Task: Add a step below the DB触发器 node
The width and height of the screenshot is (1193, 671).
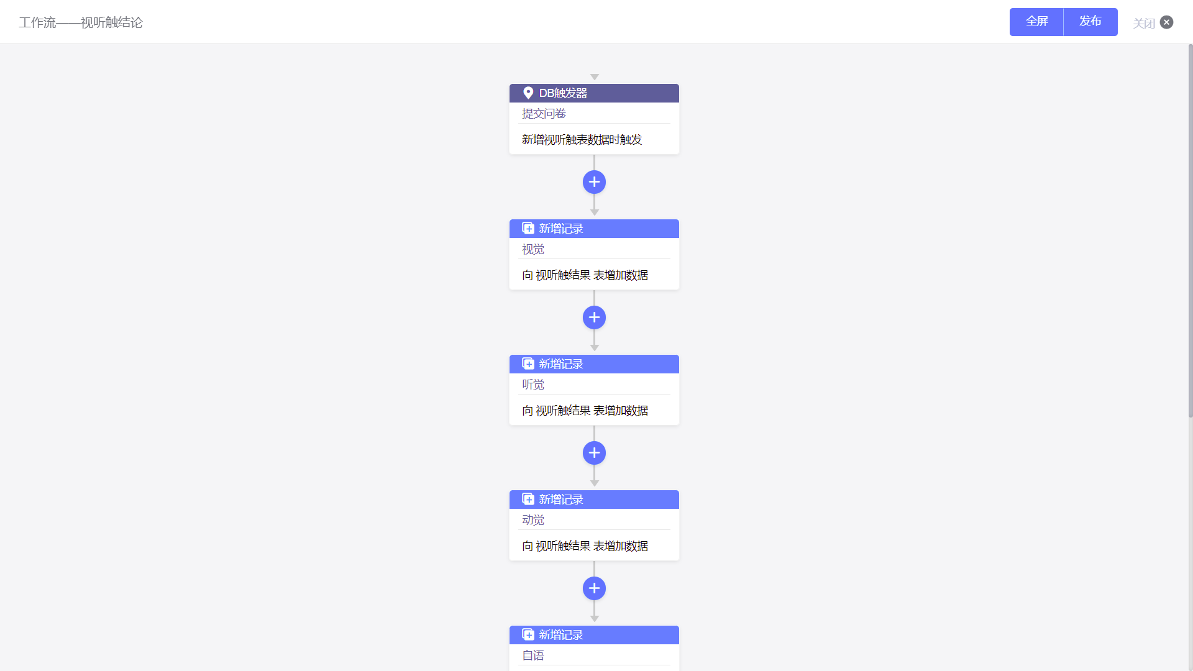Action: [x=594, y=182]
